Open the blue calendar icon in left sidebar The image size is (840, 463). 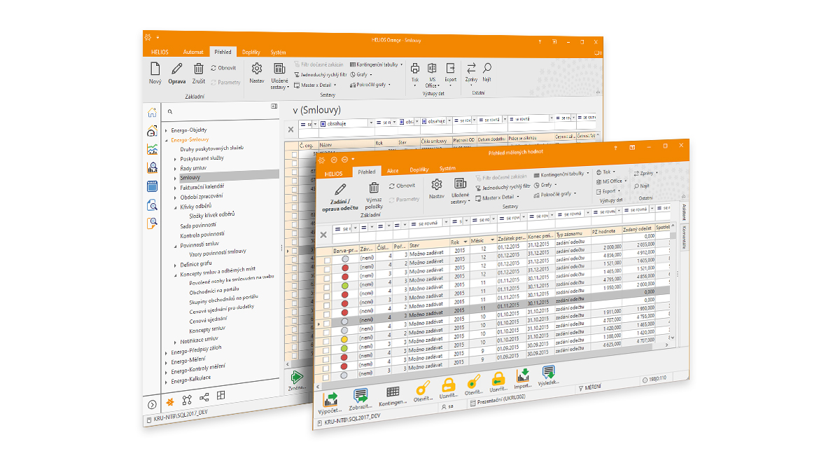pyautogui.click(x=152, y=186)
